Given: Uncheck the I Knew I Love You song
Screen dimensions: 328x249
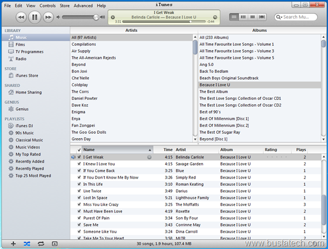Looking at the screenshot, I should click(x=79, y=164).
